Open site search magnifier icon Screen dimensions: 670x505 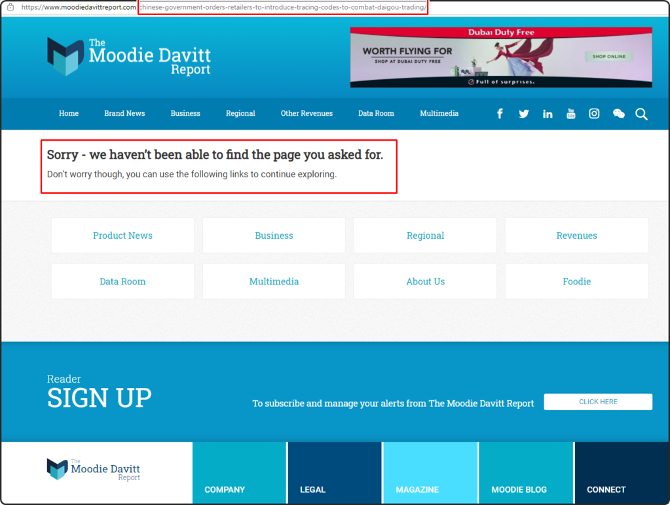tap(642, 114)
